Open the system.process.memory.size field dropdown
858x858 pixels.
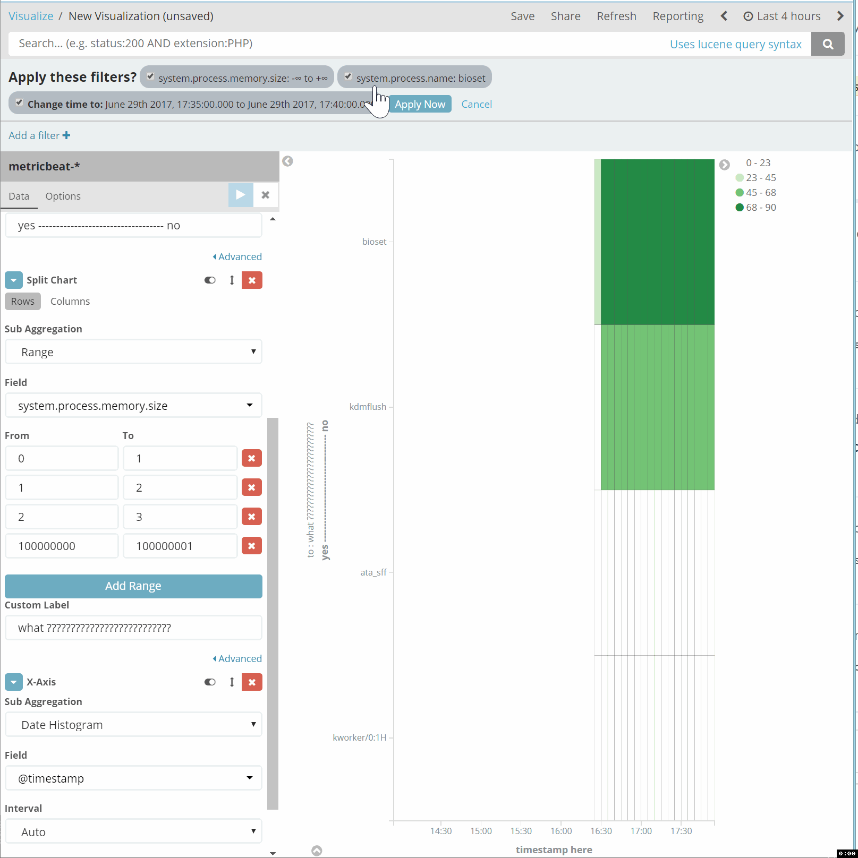click(x=133, y=405)
